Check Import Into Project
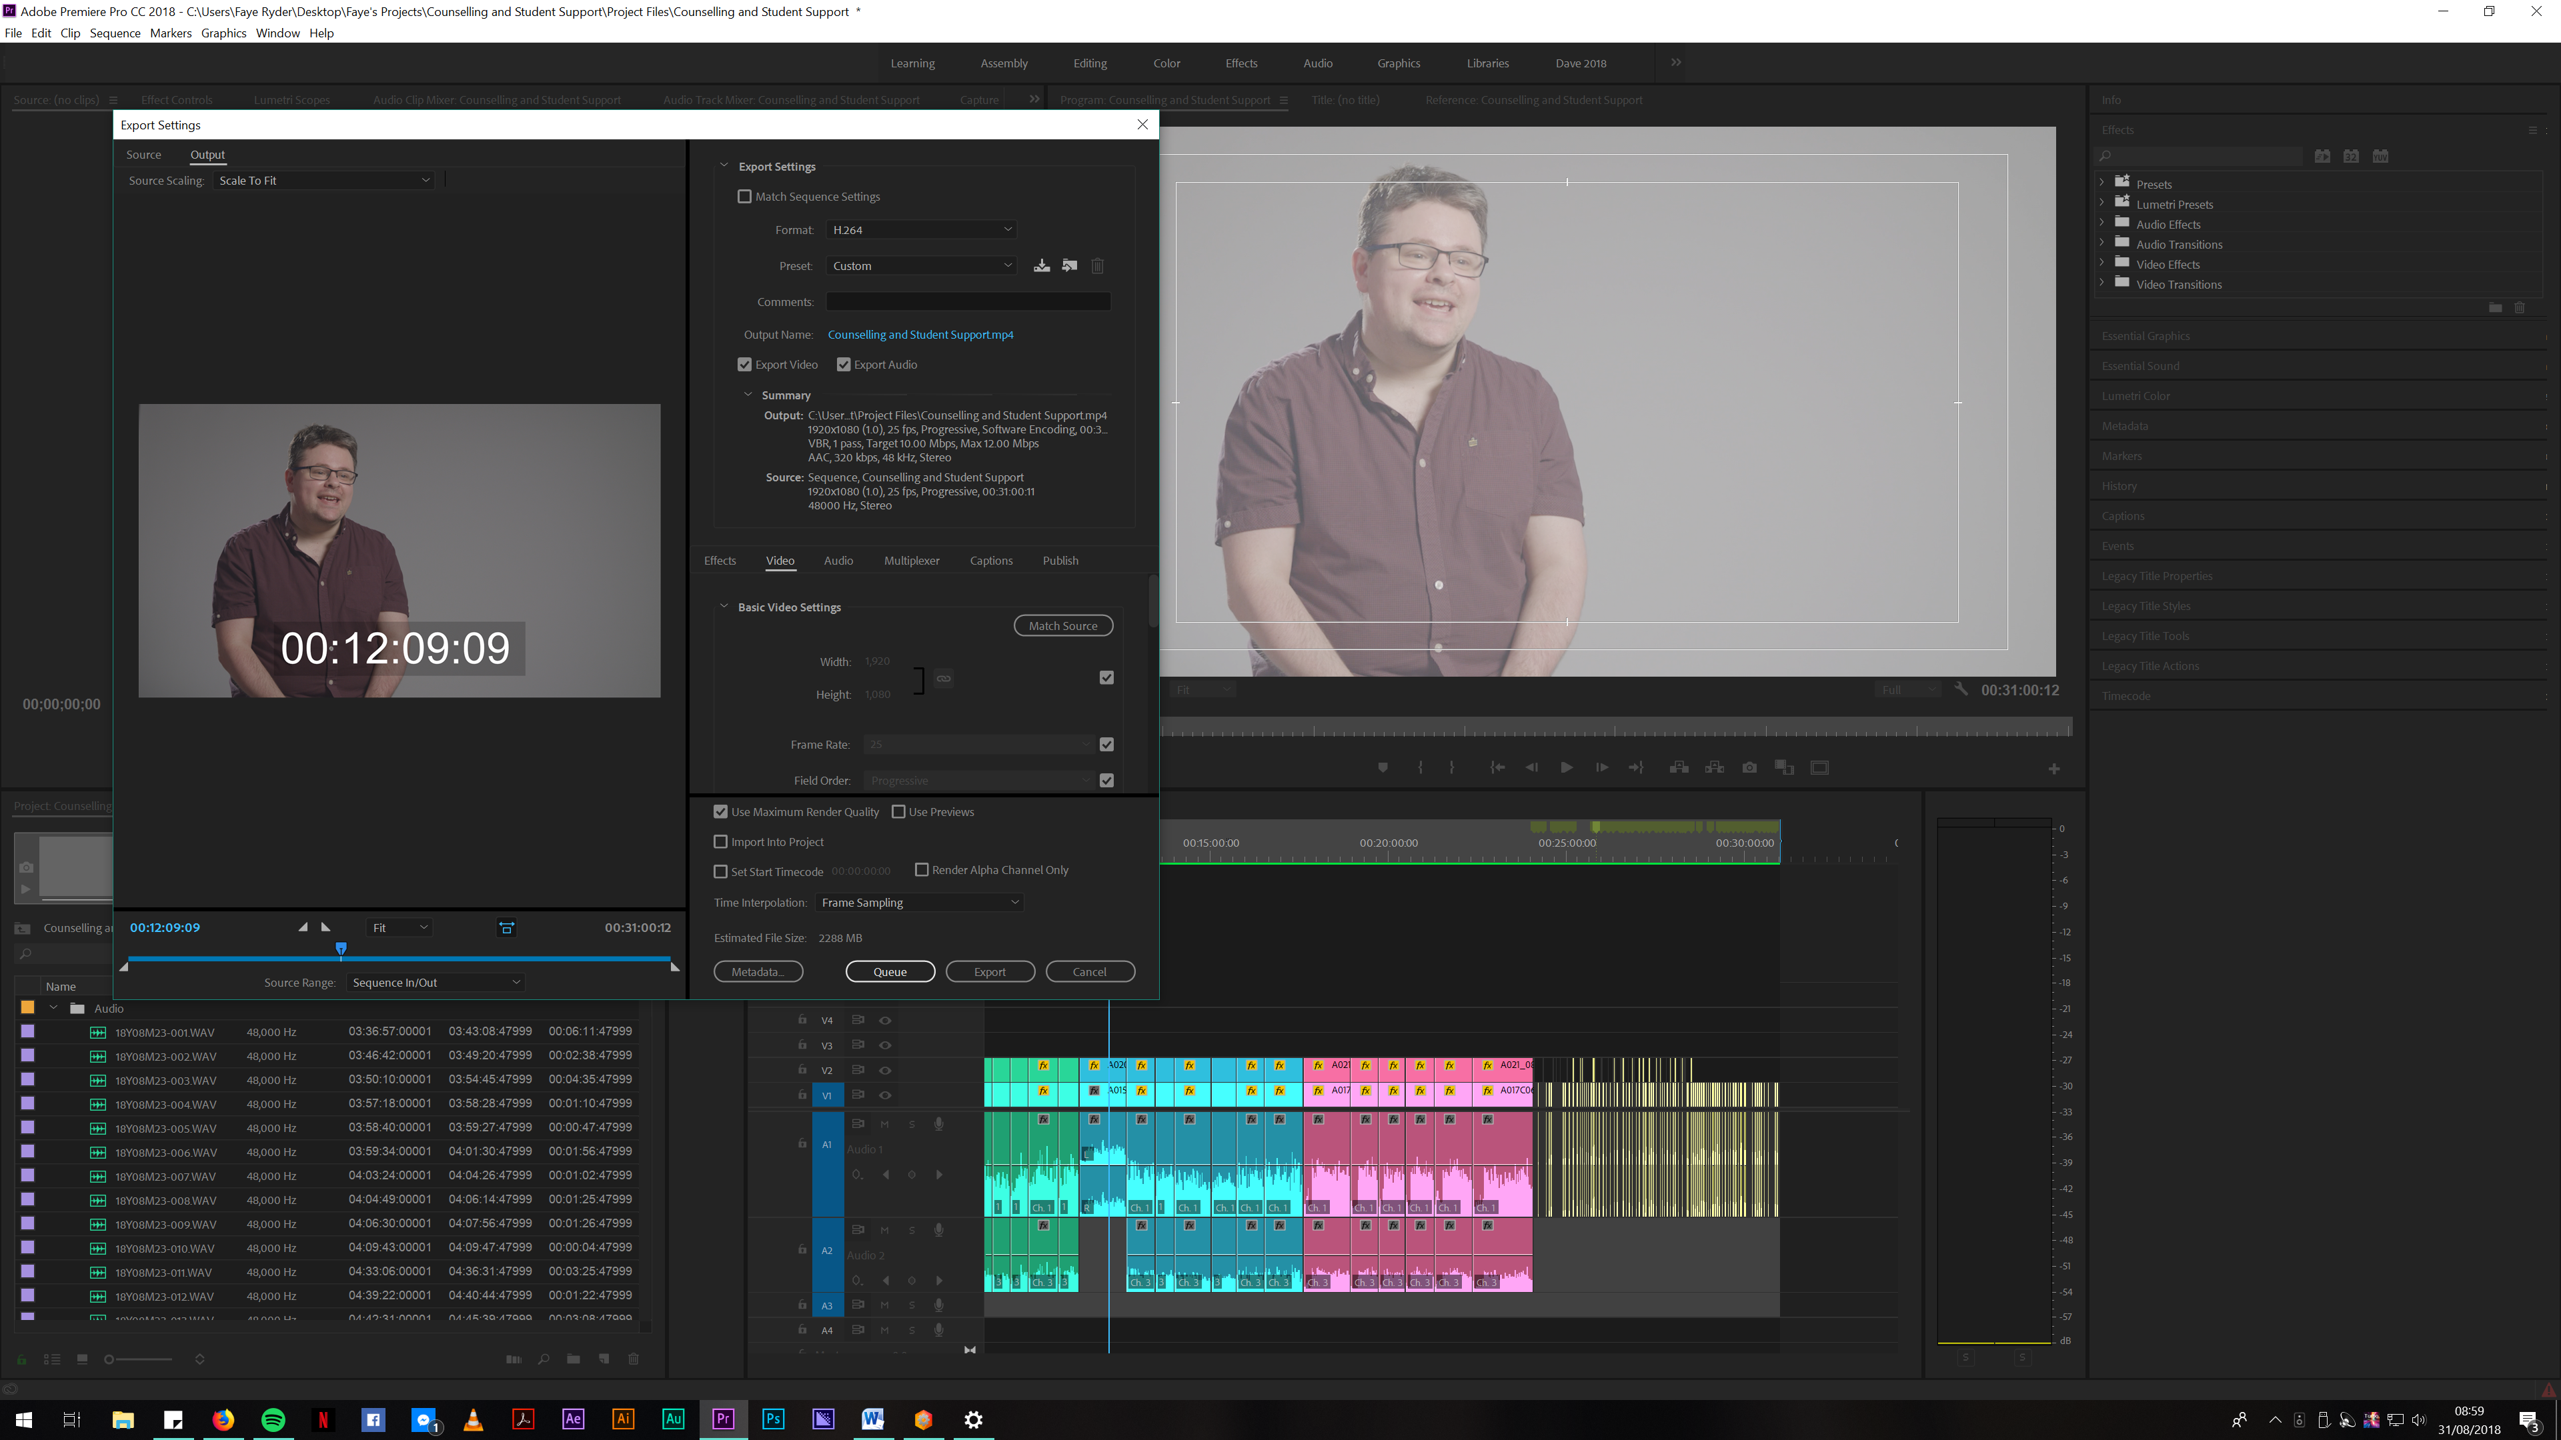Viewport: 2561px width, 1440px height. click(x=721, y=842)
